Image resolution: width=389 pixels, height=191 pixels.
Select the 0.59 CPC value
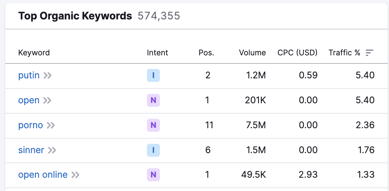[308, 76]
